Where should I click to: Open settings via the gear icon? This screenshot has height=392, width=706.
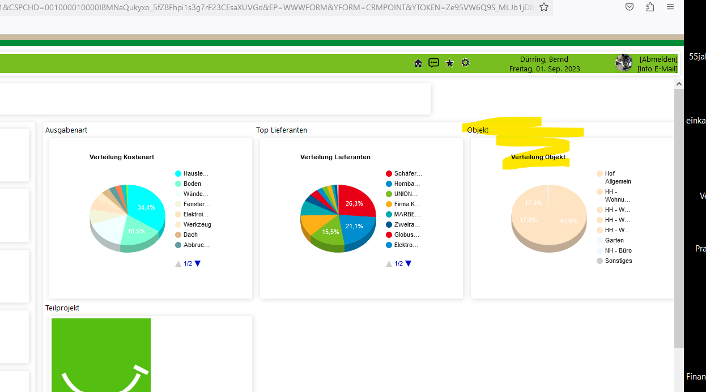465,63
